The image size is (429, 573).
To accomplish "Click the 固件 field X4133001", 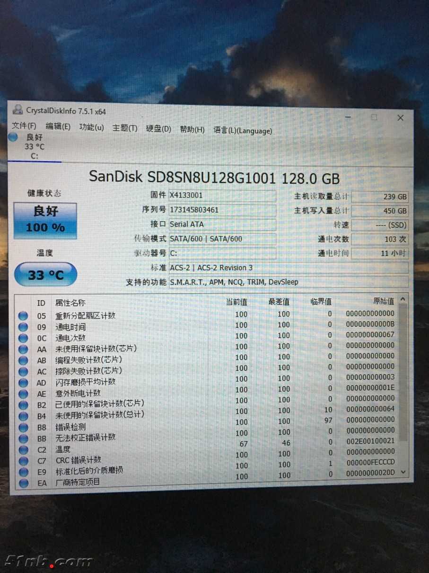I will click(x=222, y=195).
